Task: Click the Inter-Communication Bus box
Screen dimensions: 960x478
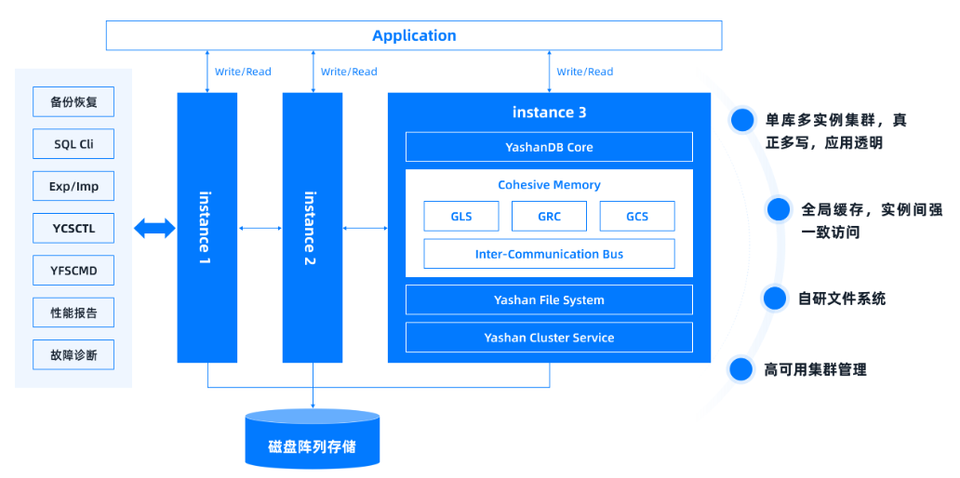Action: 549,254
